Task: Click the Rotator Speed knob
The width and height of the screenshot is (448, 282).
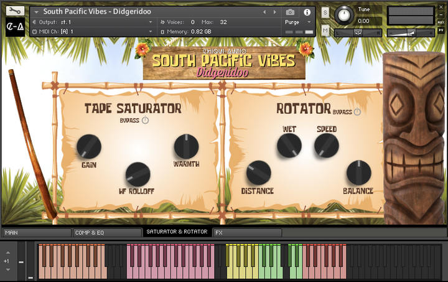Action: pyautogui.click(x=327, y=146)
